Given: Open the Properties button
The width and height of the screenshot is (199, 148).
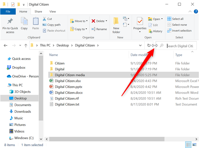Looking at the screenshot, I should (x=140, y=25).
